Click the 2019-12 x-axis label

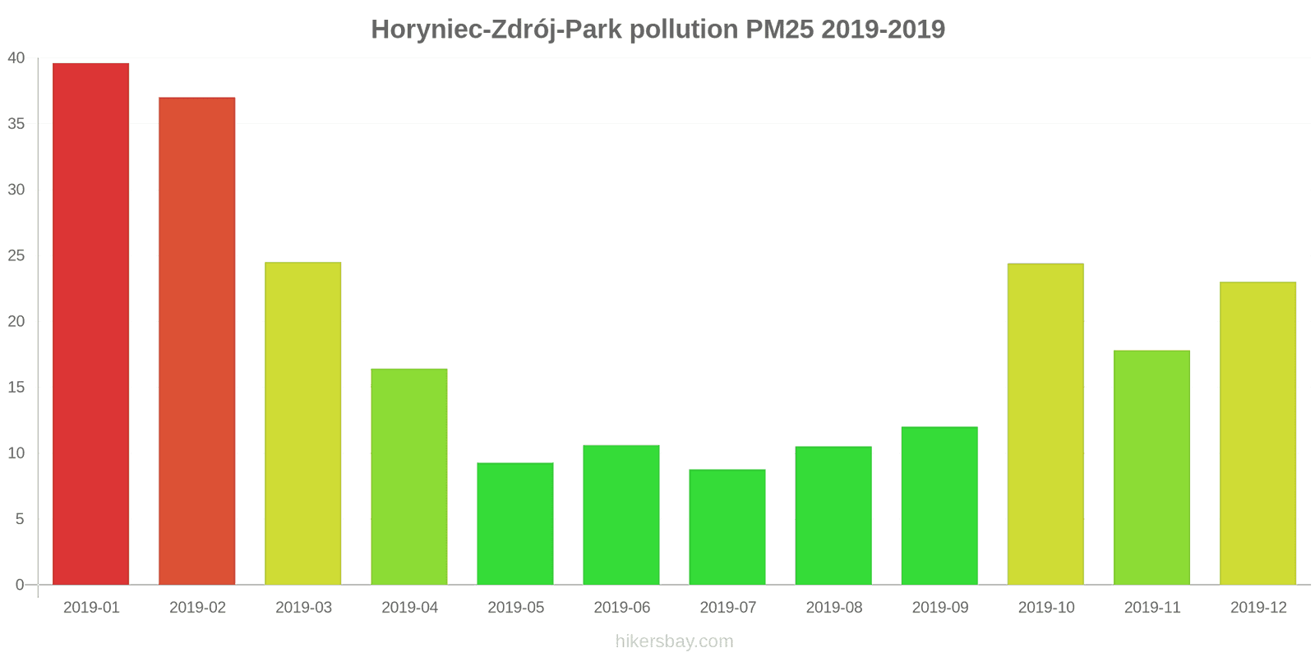[1257, 608]
